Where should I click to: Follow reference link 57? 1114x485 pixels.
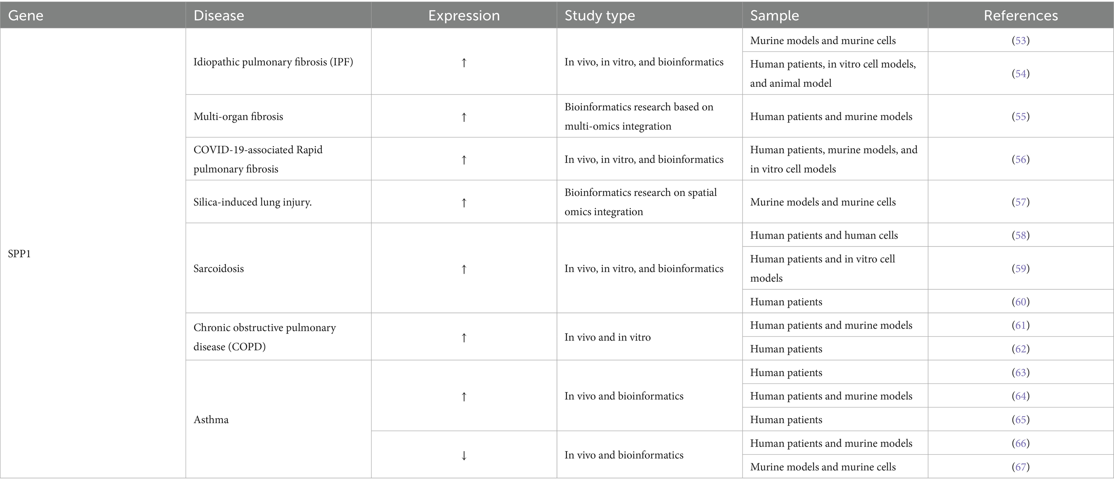click(x=1020, y=202)
